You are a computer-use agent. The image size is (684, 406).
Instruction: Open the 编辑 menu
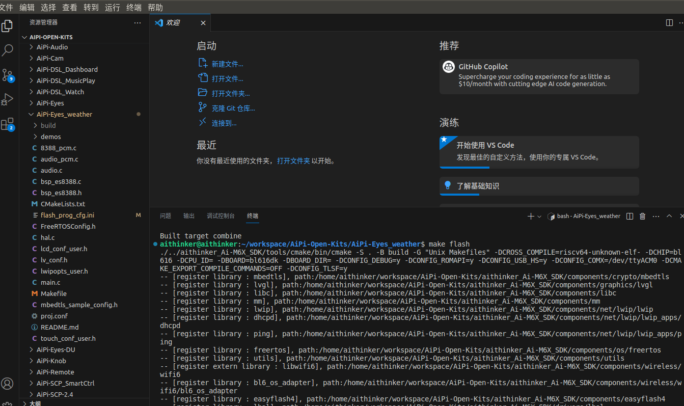(x=27, y=7)
